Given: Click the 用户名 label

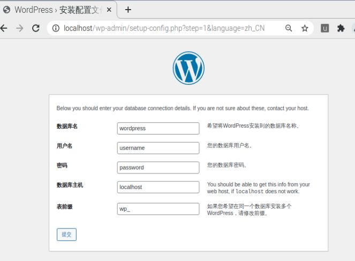Looking at the screenshot, I should click(x=65, y=146).
